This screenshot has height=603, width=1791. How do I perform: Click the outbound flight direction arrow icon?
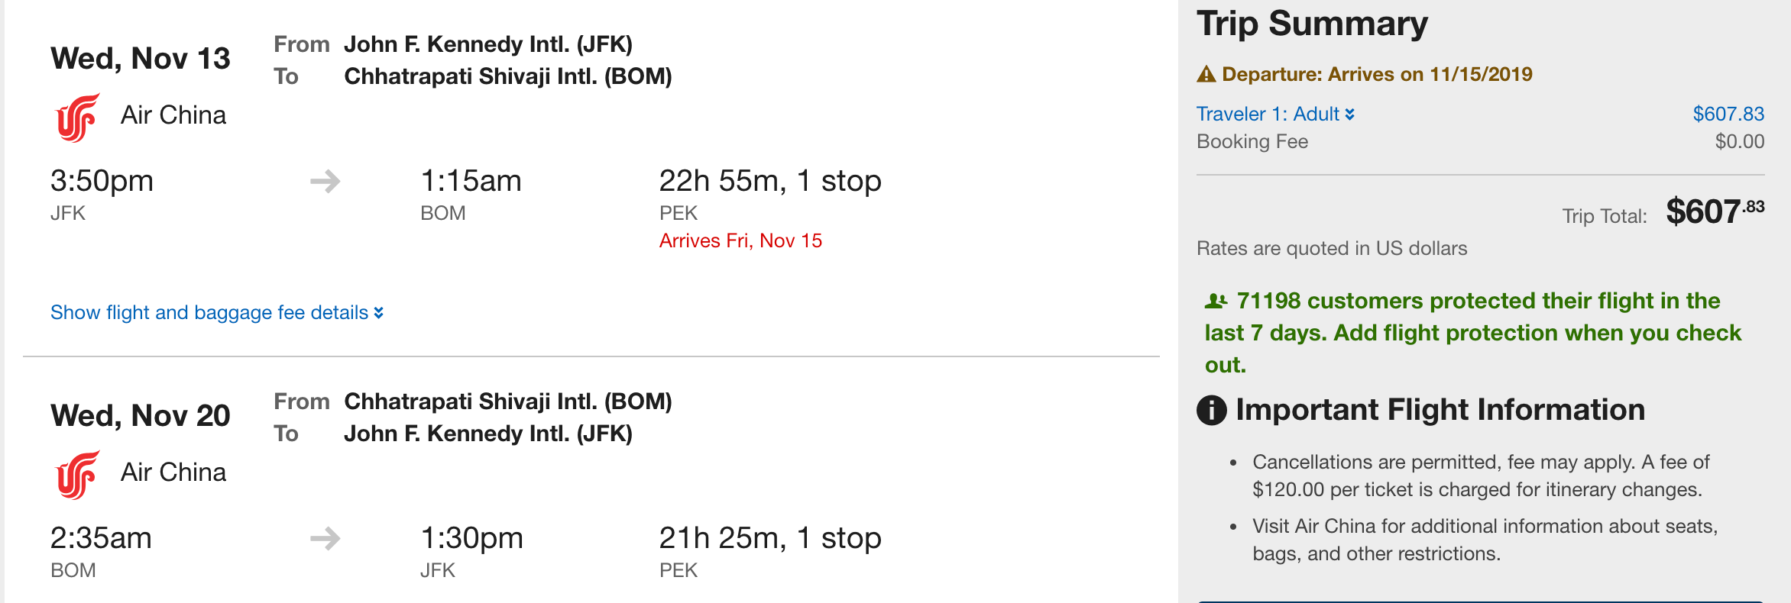325,182
